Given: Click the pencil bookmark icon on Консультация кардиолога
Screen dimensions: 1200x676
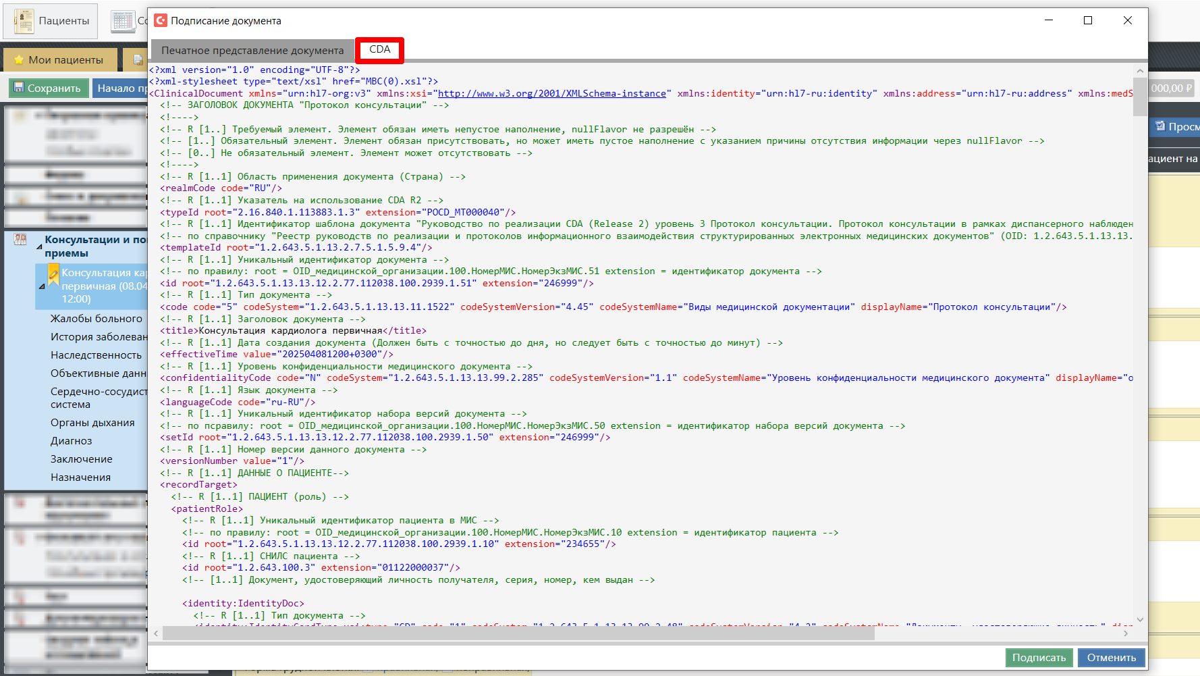Looking at the screenshot, I should pyautogui.click(x=53, y=274).
